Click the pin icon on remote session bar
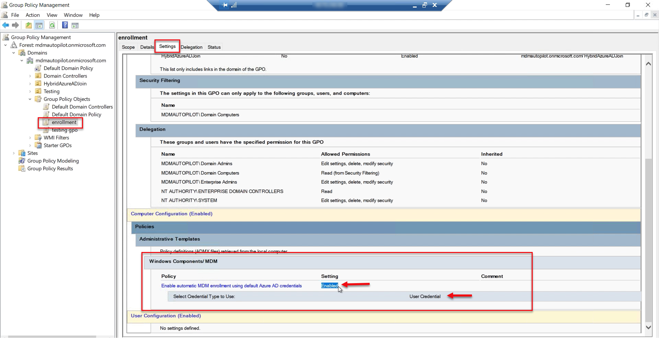Screen dimensions: 659x338 point(225,5)
